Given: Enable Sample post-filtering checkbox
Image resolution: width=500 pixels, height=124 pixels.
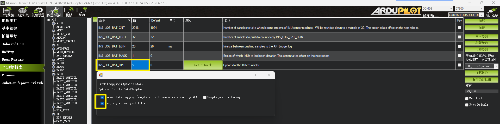Looking at the screenshot, I should coord(205,97).
